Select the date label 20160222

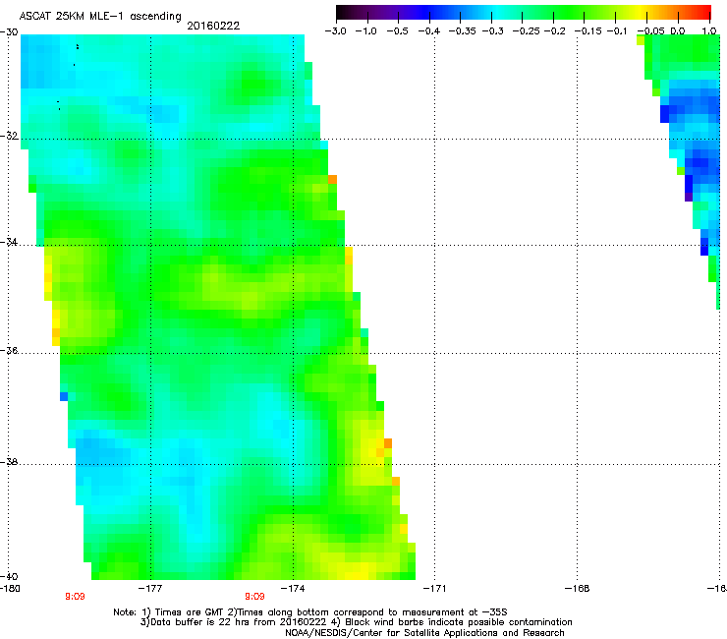pos(213,26)
